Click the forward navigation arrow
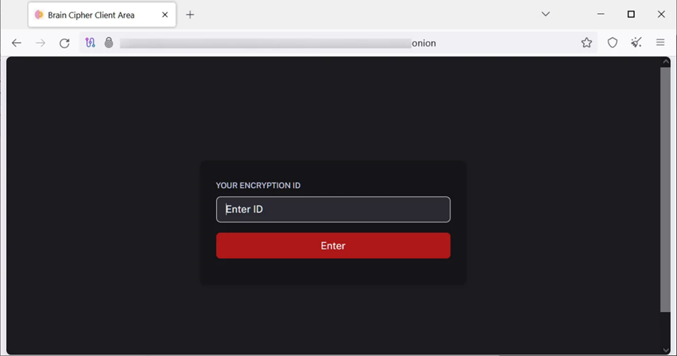 (41, 43)
